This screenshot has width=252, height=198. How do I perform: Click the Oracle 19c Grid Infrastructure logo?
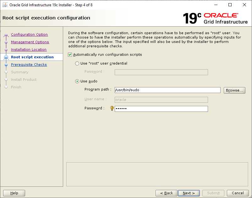coord(215,18)
